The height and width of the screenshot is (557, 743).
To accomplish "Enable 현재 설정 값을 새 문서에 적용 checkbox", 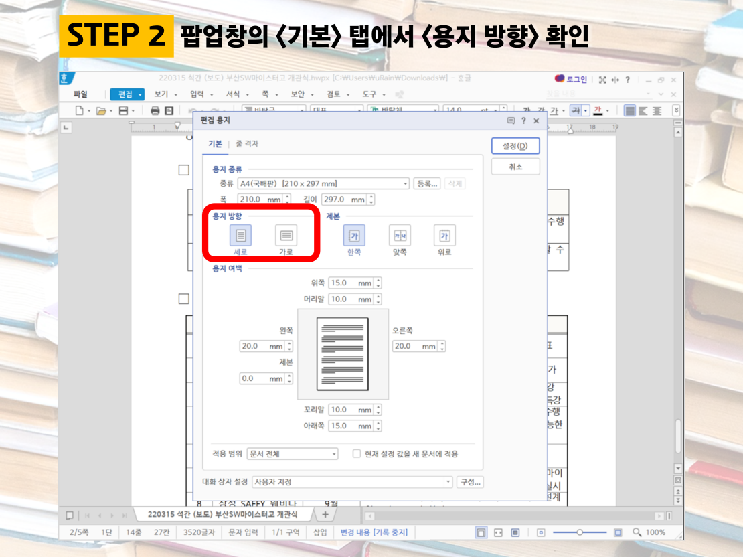I will 356,454.
